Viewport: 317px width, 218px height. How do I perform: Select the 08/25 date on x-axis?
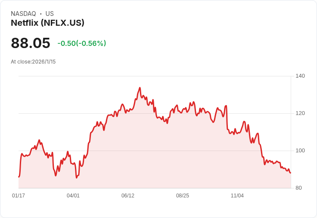coord(183,196)
